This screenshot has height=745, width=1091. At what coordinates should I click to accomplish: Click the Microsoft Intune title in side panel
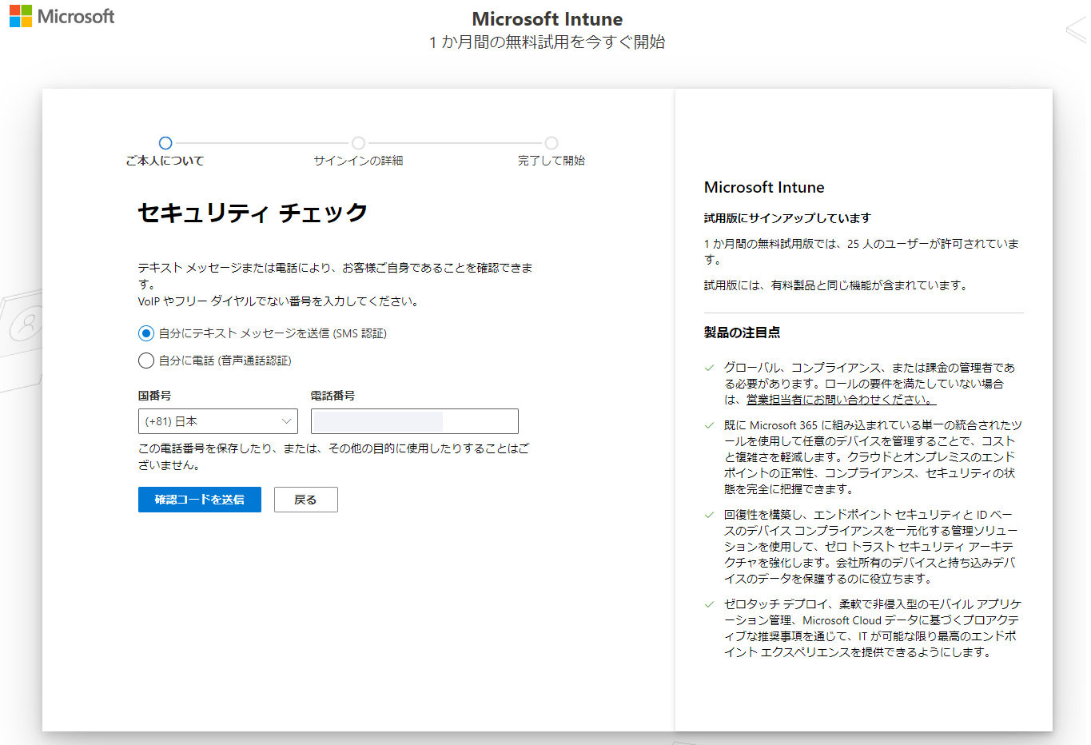click(764, 187)
